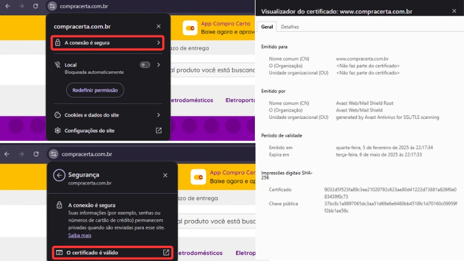Close the Segurança popup
The width and height of the screenshot is (464, 261).
pos(165,175)
